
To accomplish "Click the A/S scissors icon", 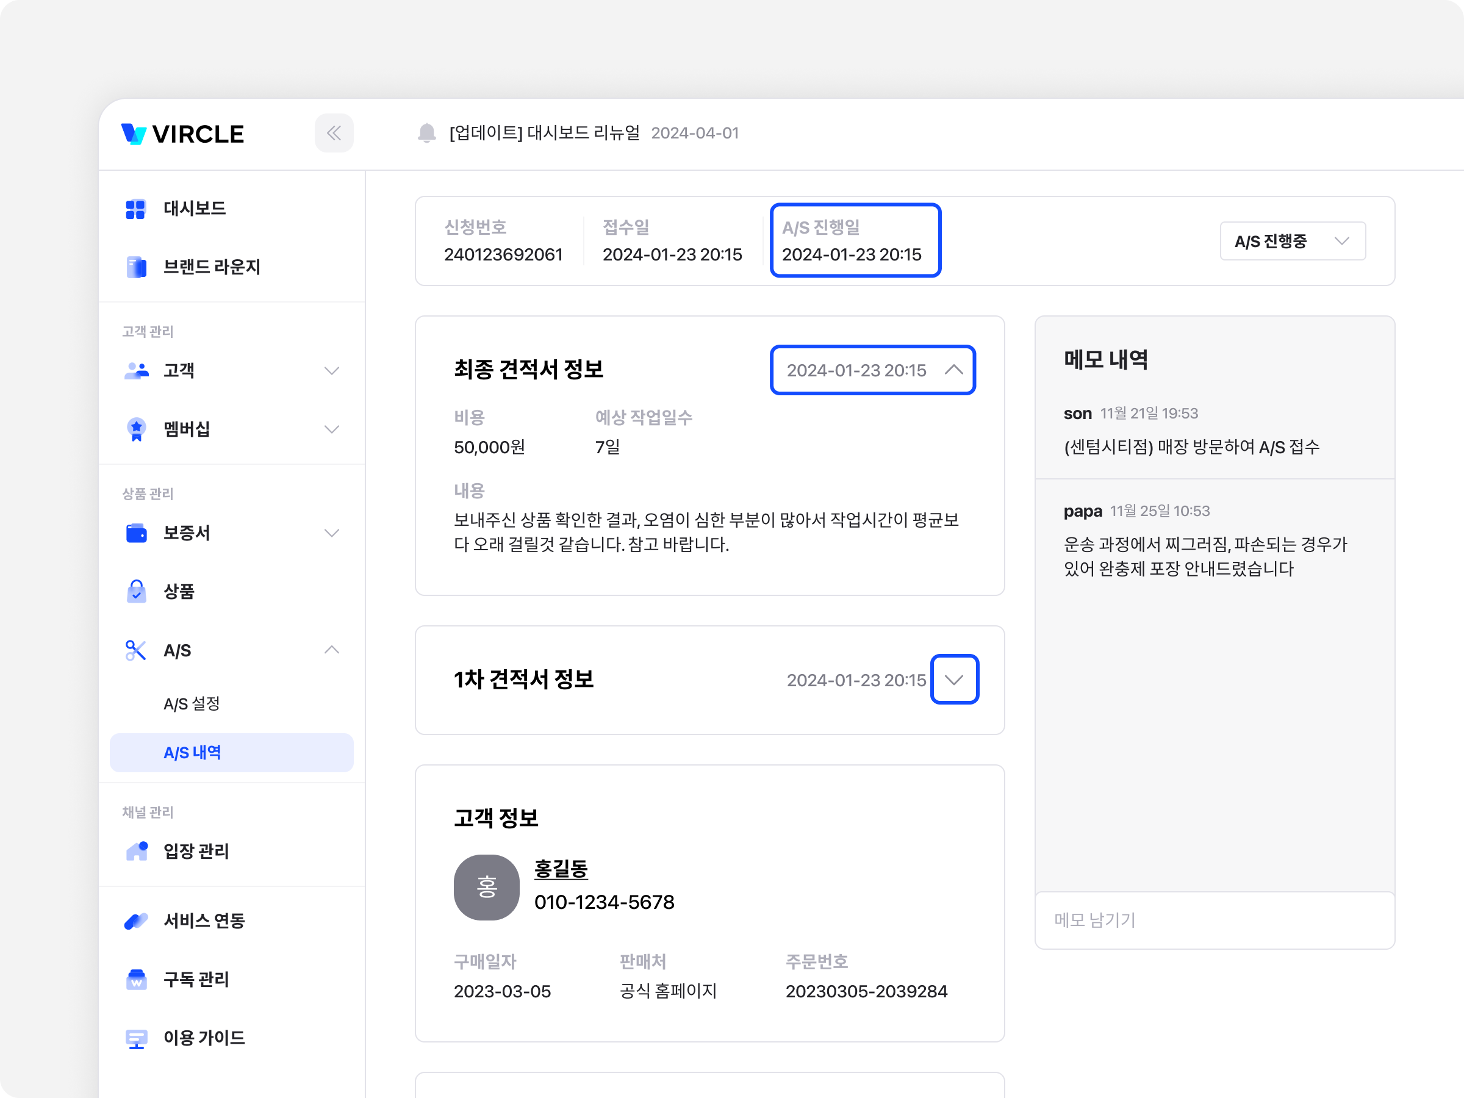I will [135, 651].
